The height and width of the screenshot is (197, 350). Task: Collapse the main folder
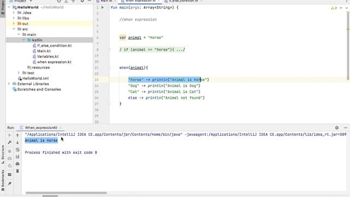coord(19,34)
